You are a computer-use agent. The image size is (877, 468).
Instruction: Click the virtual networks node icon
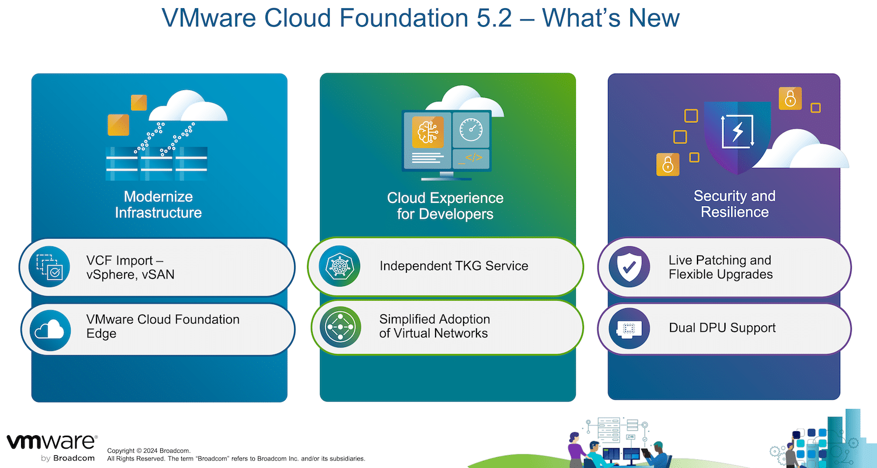pyautogui.click(x=340, y=328)
